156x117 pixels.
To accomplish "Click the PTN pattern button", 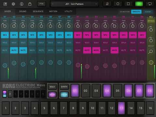I will [41, 4].
